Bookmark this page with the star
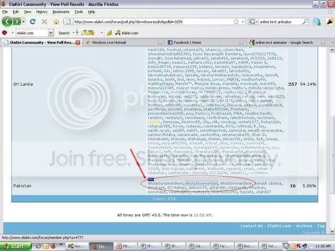This screenshot has width=335, height=251. point(236,21)
